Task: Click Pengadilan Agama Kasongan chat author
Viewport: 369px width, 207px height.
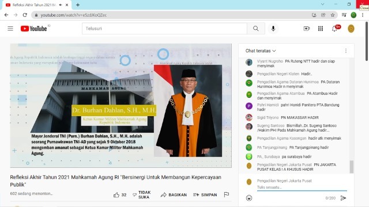Action: (281, 138)
